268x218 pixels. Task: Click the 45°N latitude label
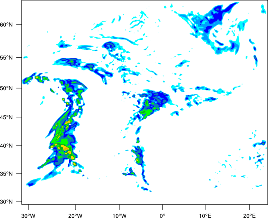[6, 117]
